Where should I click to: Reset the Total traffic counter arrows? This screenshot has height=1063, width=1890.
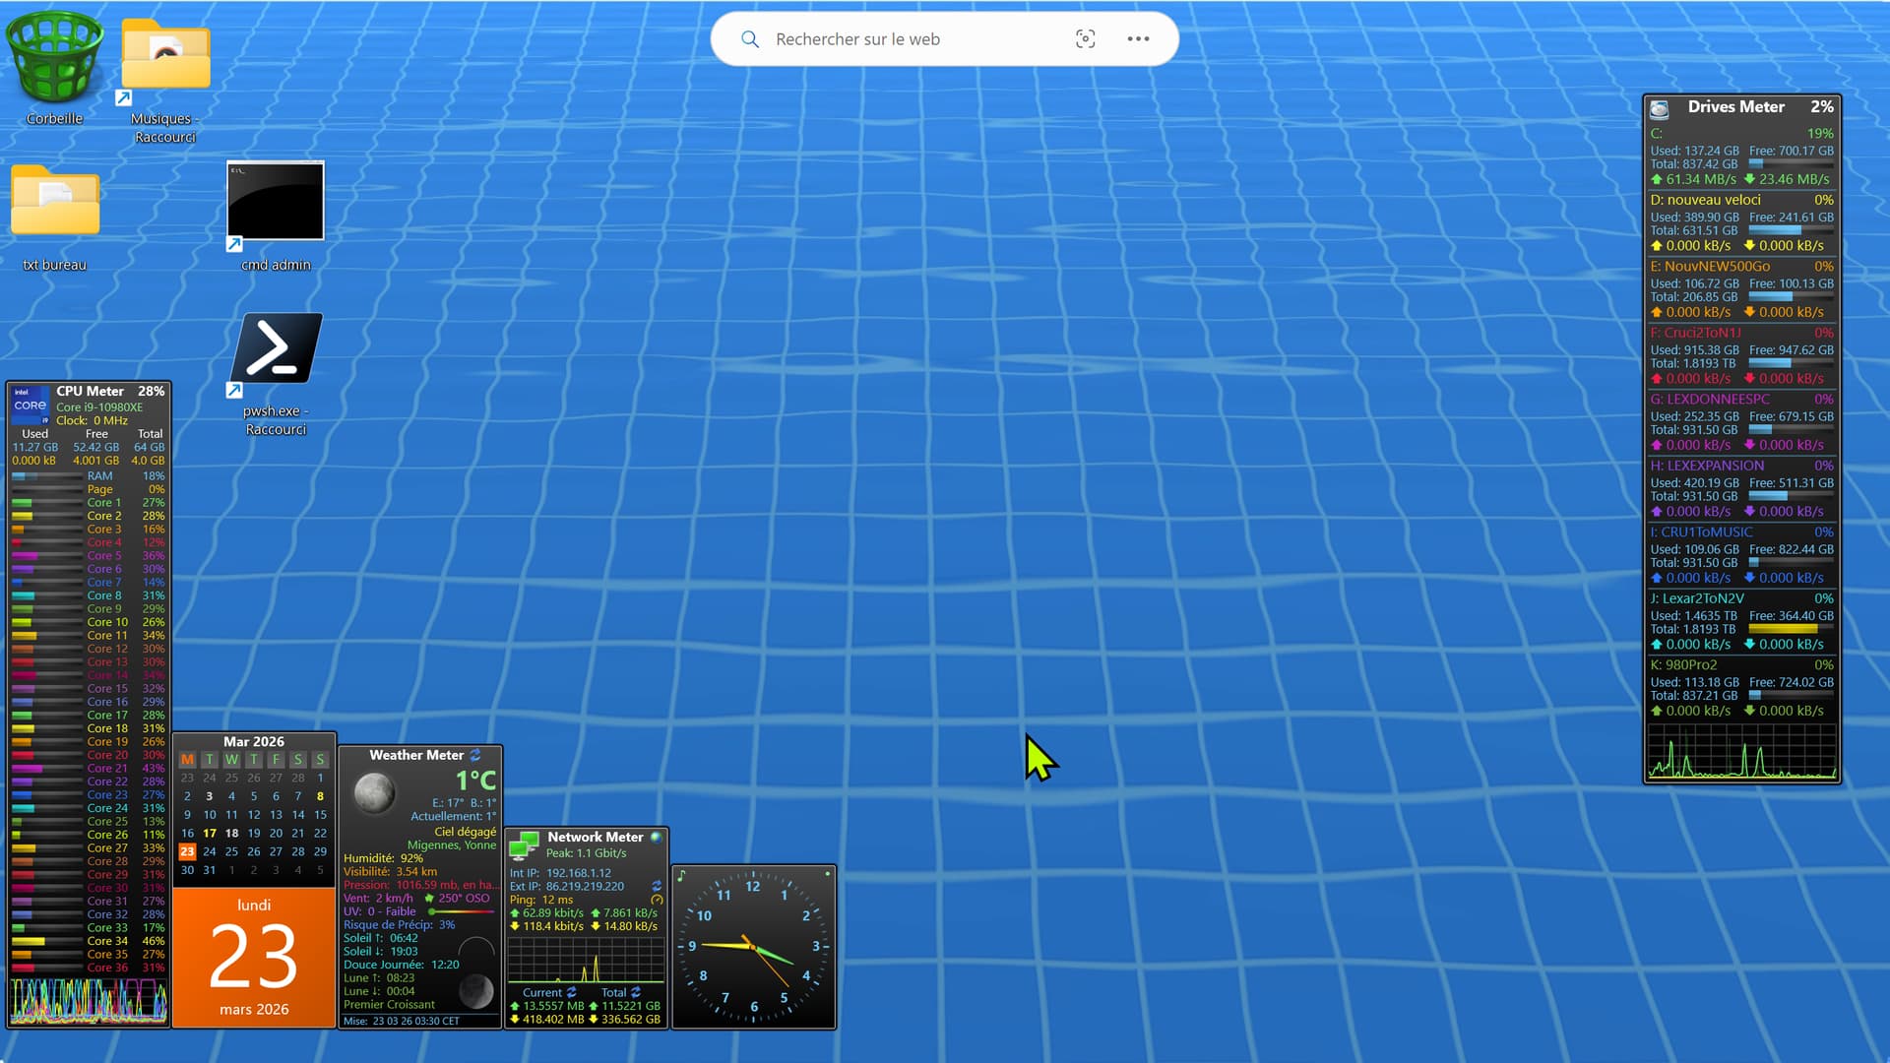636,992
